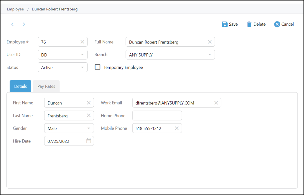The image size is (304, 195).
Task: Go to next employee record arrow
Action: [24, 24]
